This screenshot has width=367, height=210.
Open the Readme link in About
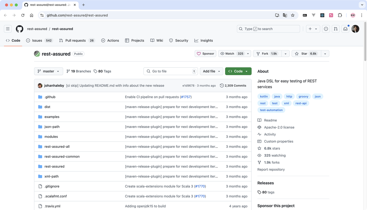[270, 120]
